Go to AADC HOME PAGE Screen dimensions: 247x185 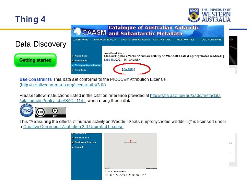(211, 40)
